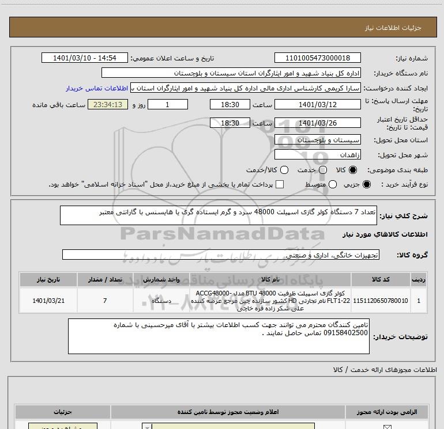The image size is (444, 429).
Task: Click the شماره نیاز field 1101005473000018
Action: click(317, 58)
